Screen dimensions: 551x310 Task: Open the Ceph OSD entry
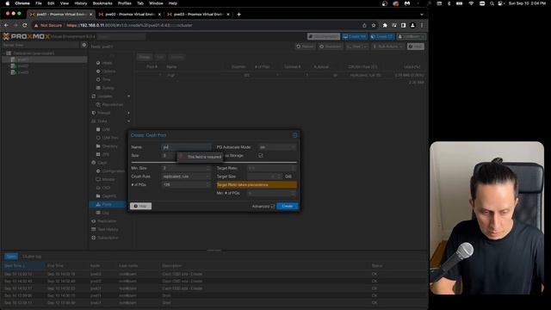[106, 188]
